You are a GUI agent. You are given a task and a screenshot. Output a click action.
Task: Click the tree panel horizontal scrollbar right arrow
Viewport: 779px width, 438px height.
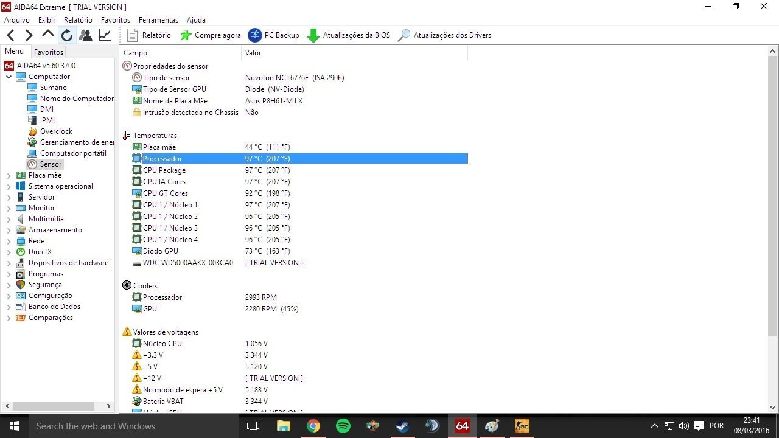click(x=109, y=406)
